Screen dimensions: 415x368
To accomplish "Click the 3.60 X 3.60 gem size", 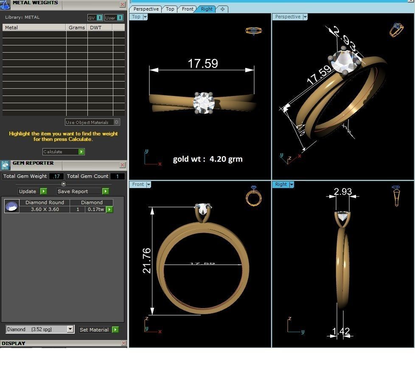I will [45, 209].
